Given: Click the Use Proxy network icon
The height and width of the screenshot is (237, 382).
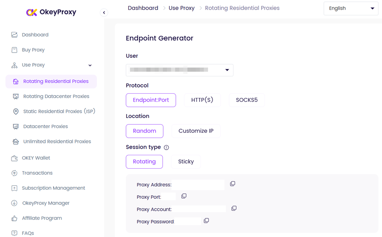Looking at the screenshot, I should click(14, 65).
